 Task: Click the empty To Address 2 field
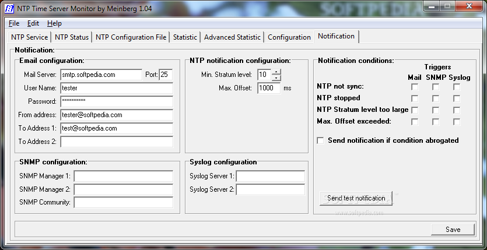click(117, 142)
